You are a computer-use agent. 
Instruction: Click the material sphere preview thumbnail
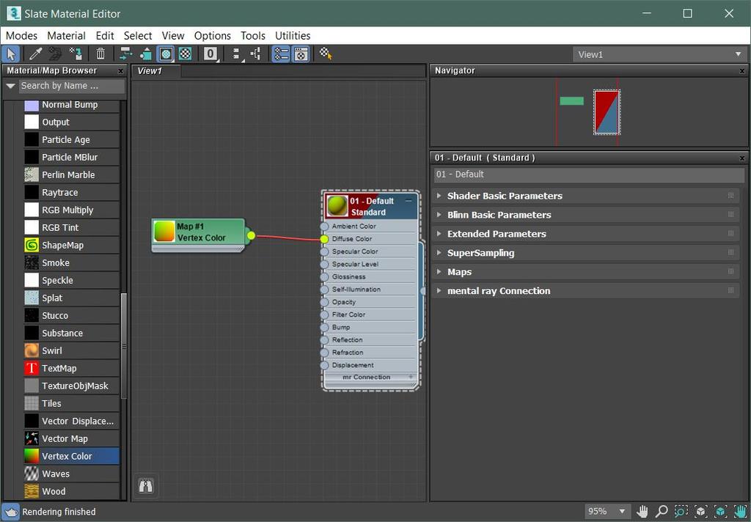pyautogui.click(x=337, y=206)
